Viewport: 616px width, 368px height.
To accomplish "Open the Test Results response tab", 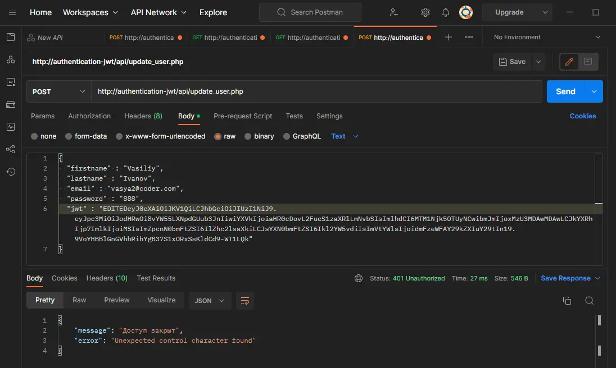I will 156,278.
